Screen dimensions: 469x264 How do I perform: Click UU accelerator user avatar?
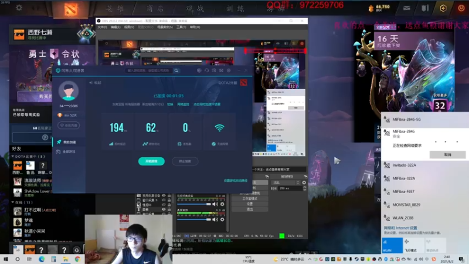click(69, 91)
